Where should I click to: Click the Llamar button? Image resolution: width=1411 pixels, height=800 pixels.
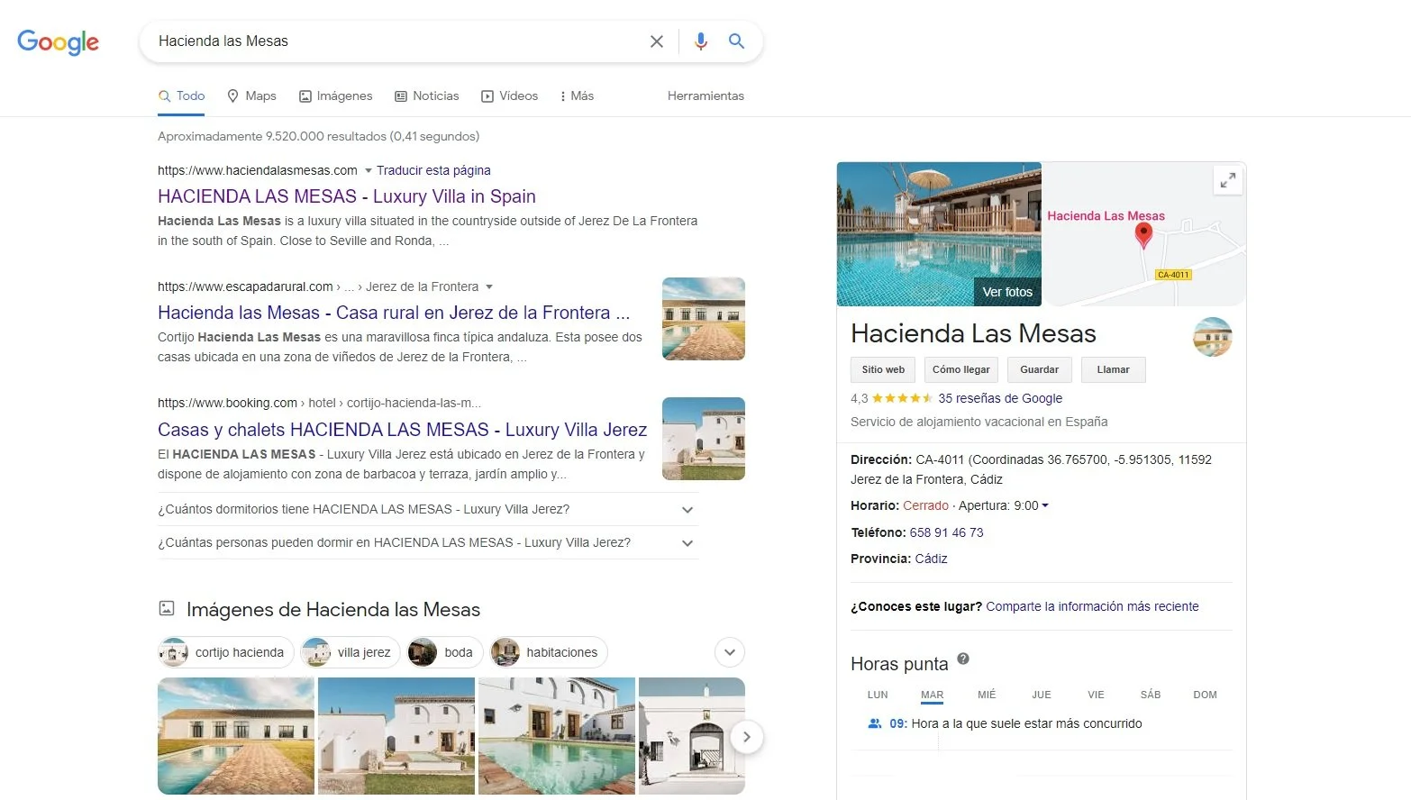[x=1114, y=369]
